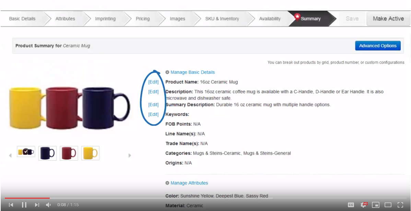Edit the Description field
The height and width of the screenshot is (211, 411).
tap(153, 92)
